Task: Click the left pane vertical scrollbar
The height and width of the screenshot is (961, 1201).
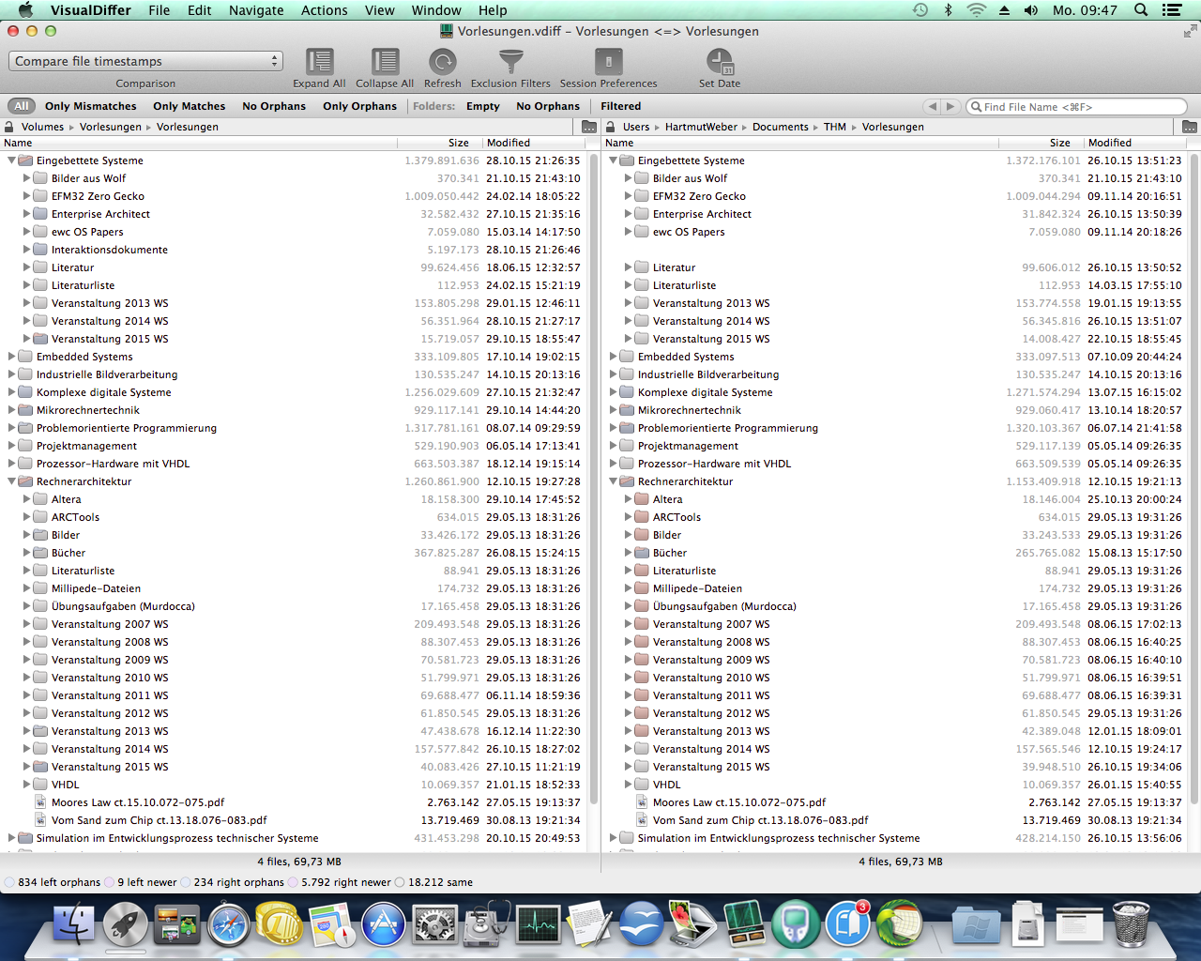Action: 592,479
